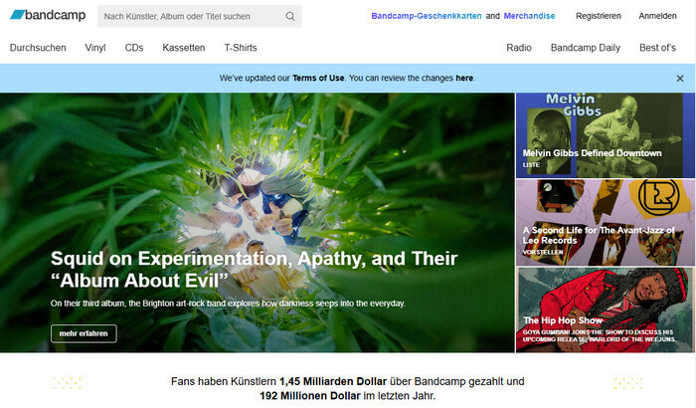The width and height of the screenshot is (696, 408).
Task: Click Registrieren to sign up
Action: (599, 16)
